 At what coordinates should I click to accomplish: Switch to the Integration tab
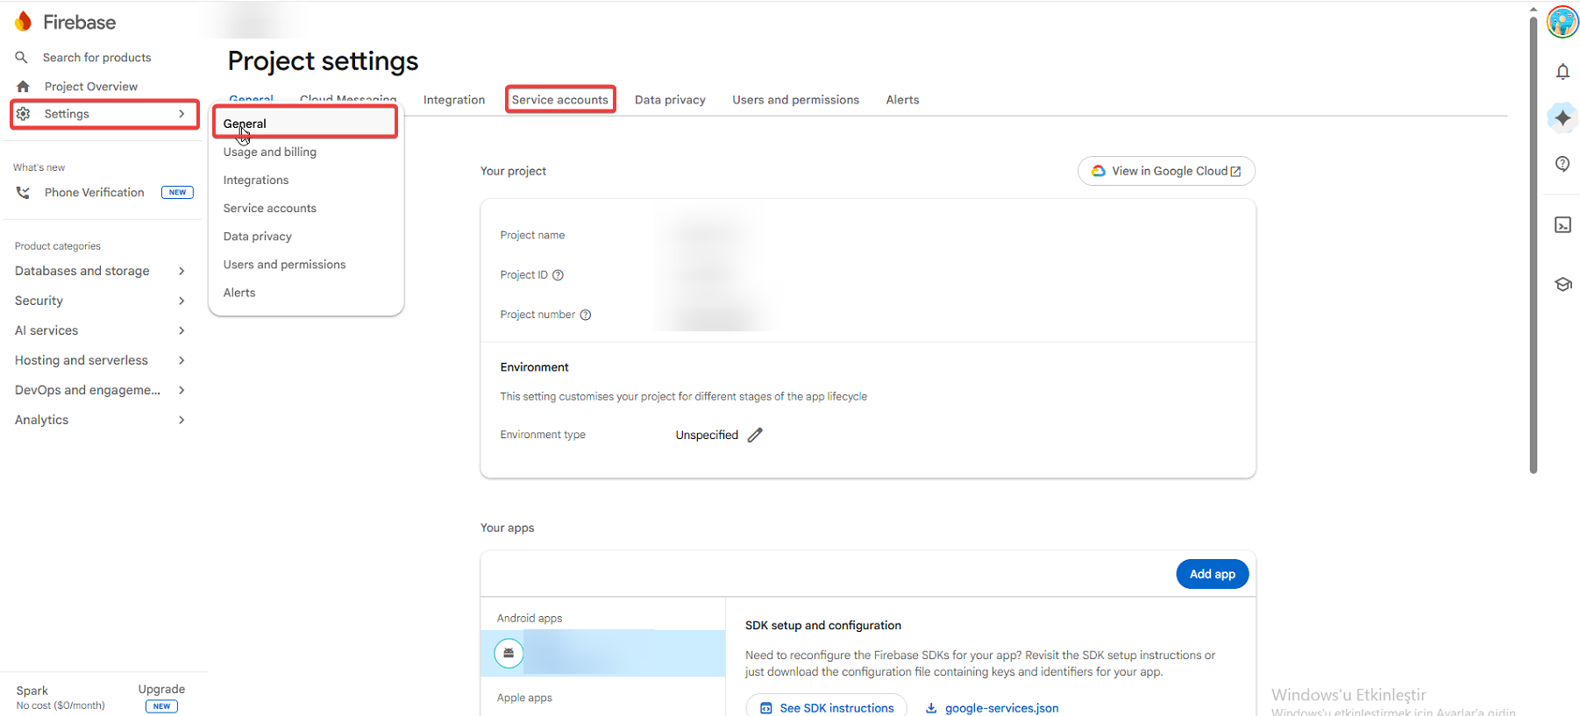point(454,100)
